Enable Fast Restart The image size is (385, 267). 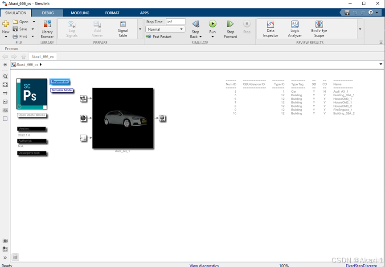tap(159, 37)
